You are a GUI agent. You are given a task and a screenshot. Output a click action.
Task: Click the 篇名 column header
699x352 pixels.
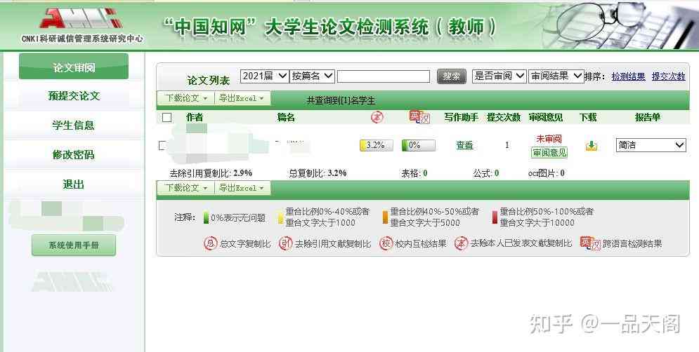[286, 118]
